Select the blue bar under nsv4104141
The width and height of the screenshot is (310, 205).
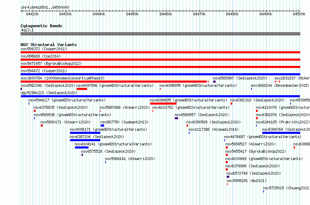pos(82,147)
